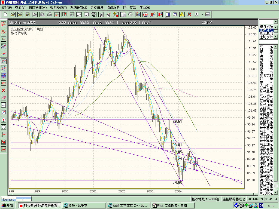Click the 周 weekly period button
This screenshot has width=279, height=209.
point(197,14)
